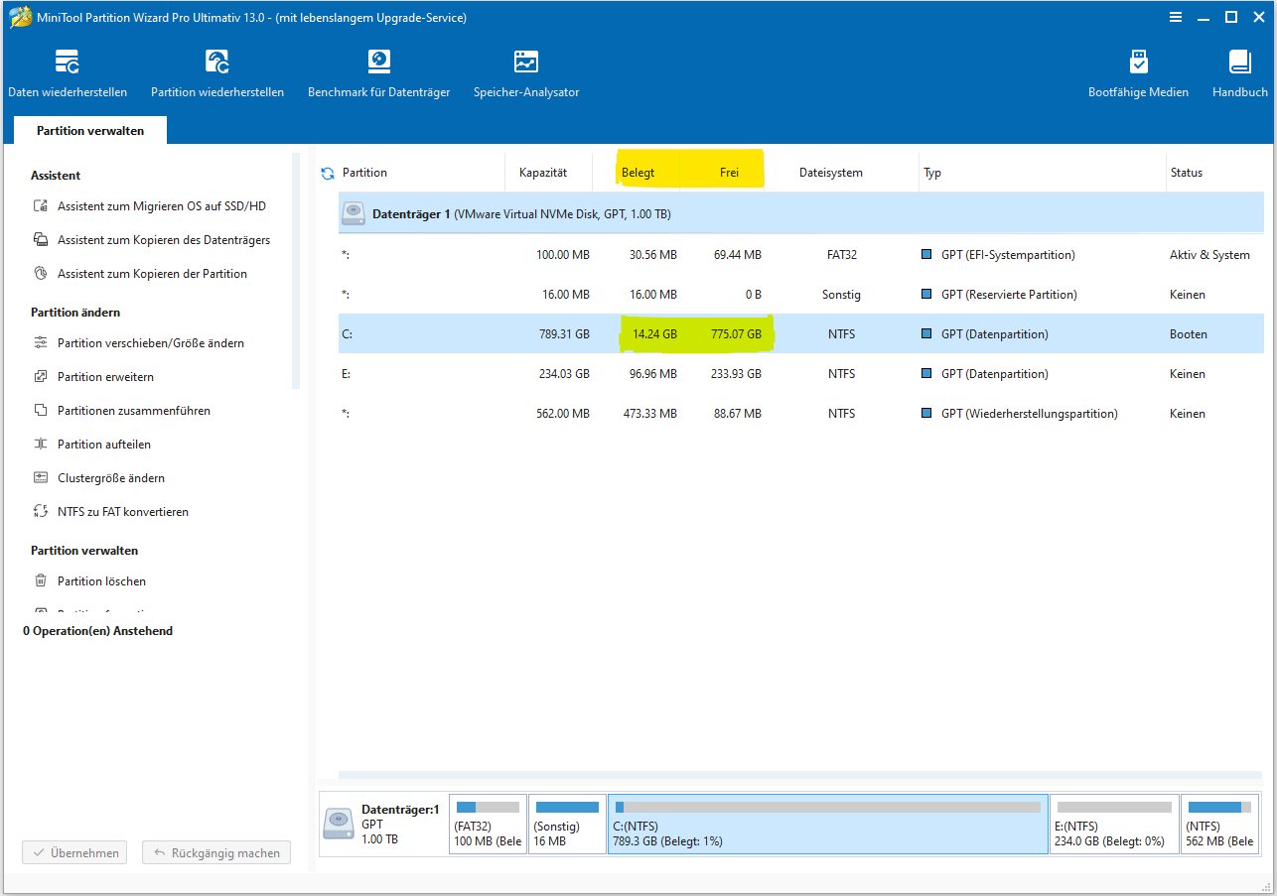
Task: Open Daten wiederherstellen tool
Action: pos(68,73)
